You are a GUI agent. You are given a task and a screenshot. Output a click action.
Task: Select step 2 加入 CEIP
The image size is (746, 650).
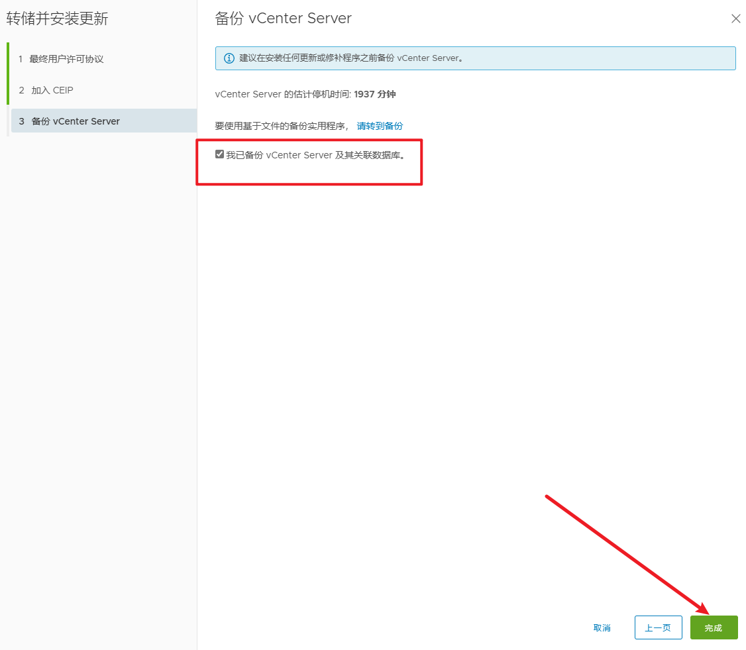(x=52, y=90)
